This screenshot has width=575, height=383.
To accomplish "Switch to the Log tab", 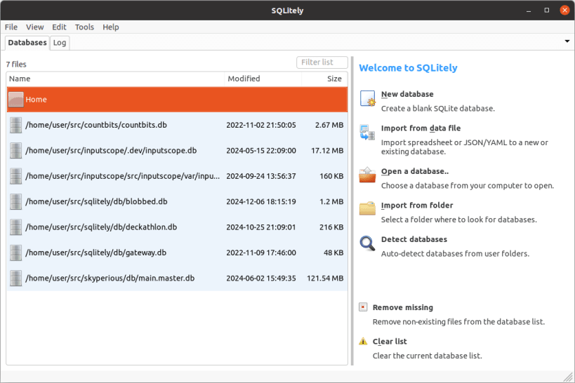I will (60, 43).
